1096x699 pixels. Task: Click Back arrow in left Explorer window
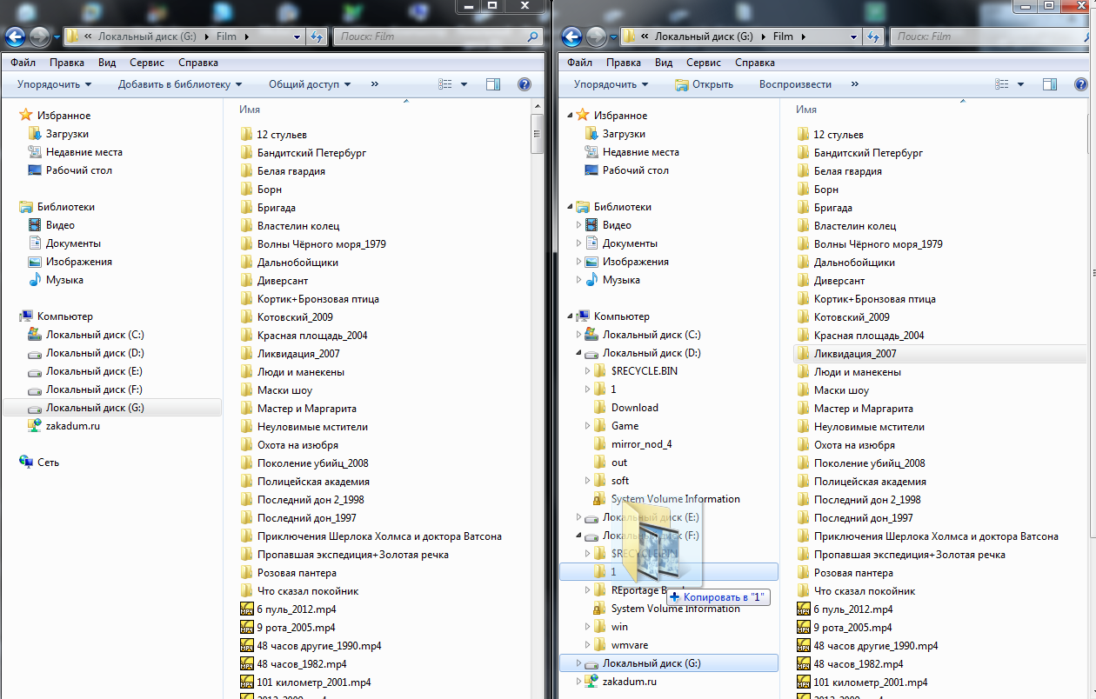15,37
